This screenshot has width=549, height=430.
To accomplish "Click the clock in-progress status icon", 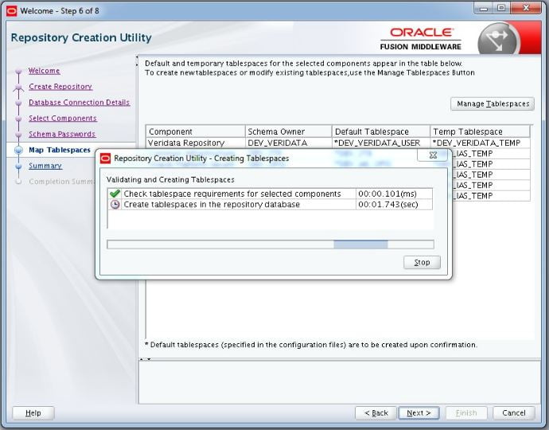I will tap(115, 205).
